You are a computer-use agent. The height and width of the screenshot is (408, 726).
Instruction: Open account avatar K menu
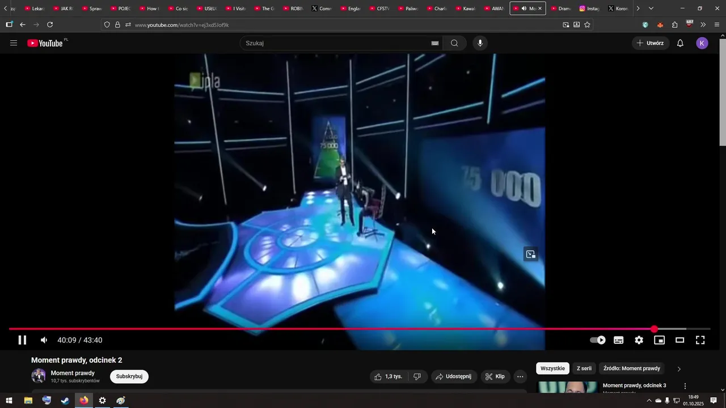point(702,43)
